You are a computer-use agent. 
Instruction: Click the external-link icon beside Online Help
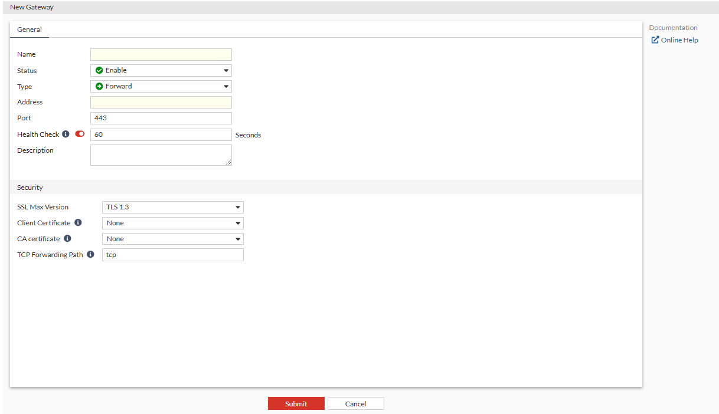point(655,40)
